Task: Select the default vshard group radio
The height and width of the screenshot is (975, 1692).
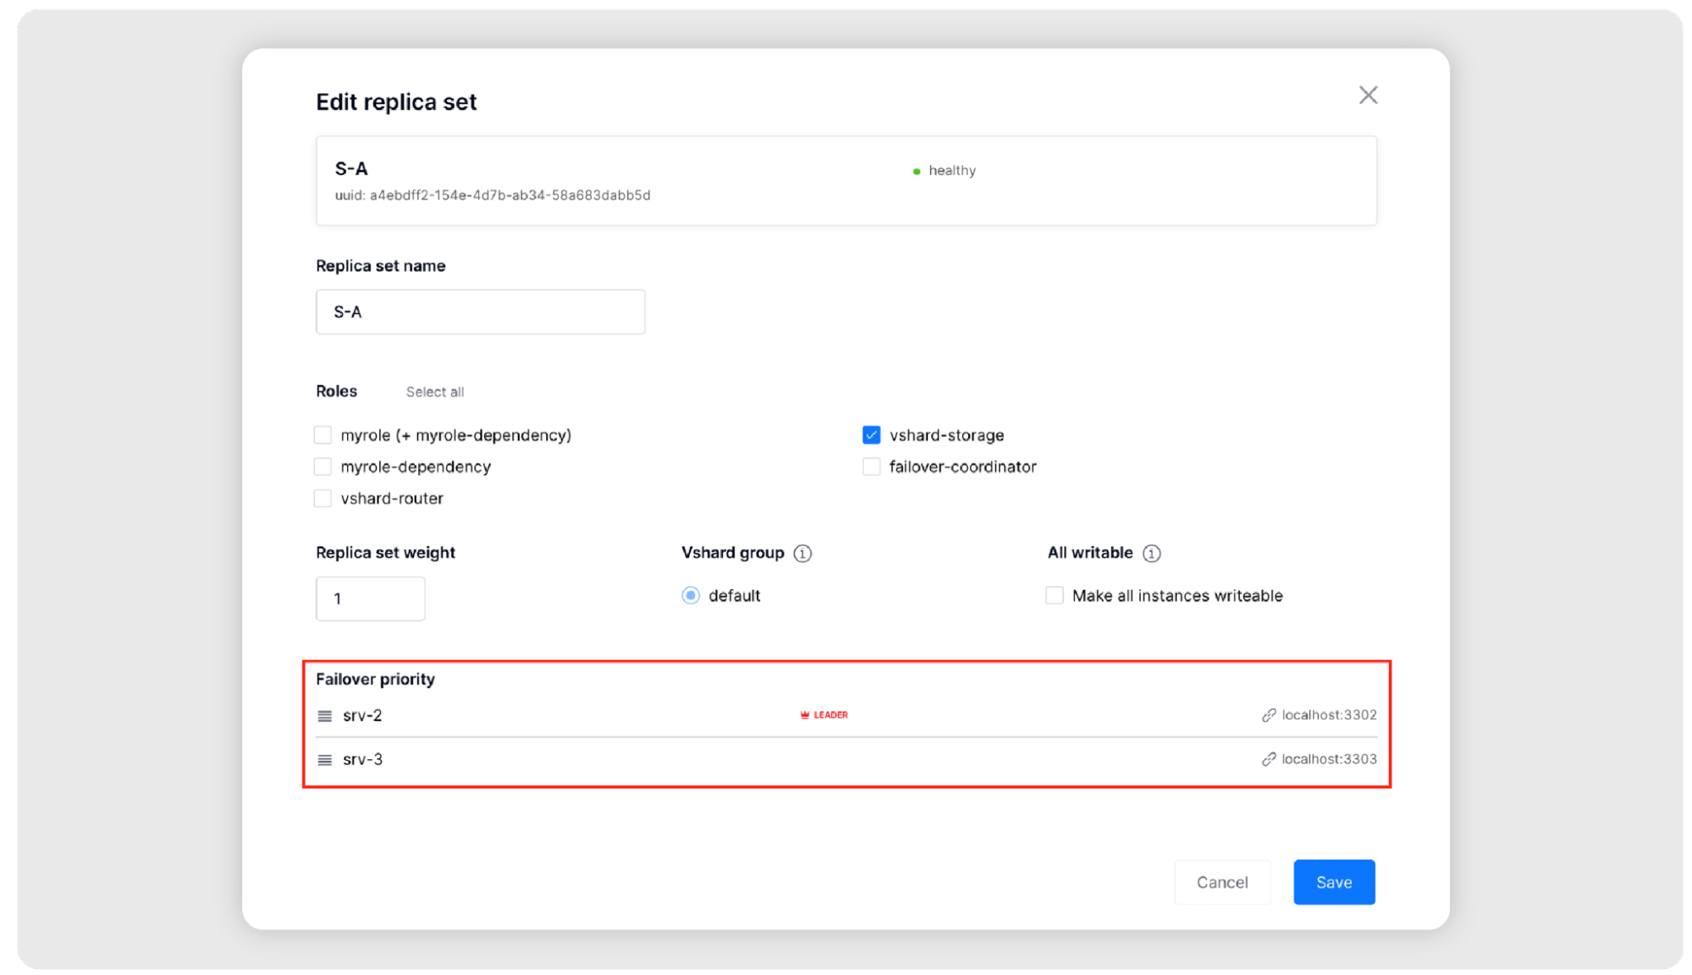Action: coord(691,596)
